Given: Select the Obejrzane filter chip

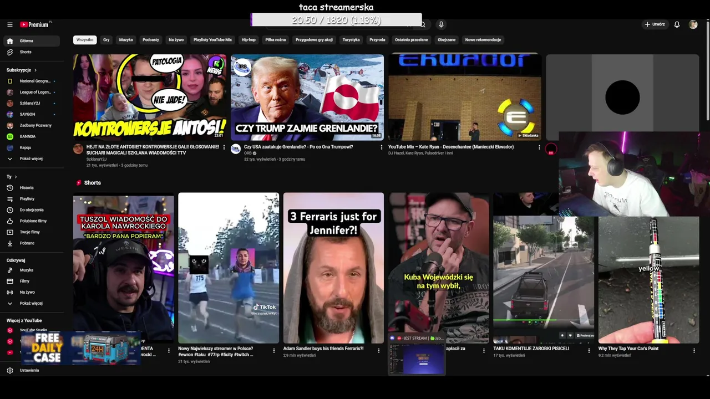Looking at the screenshot, I should 447,40.
